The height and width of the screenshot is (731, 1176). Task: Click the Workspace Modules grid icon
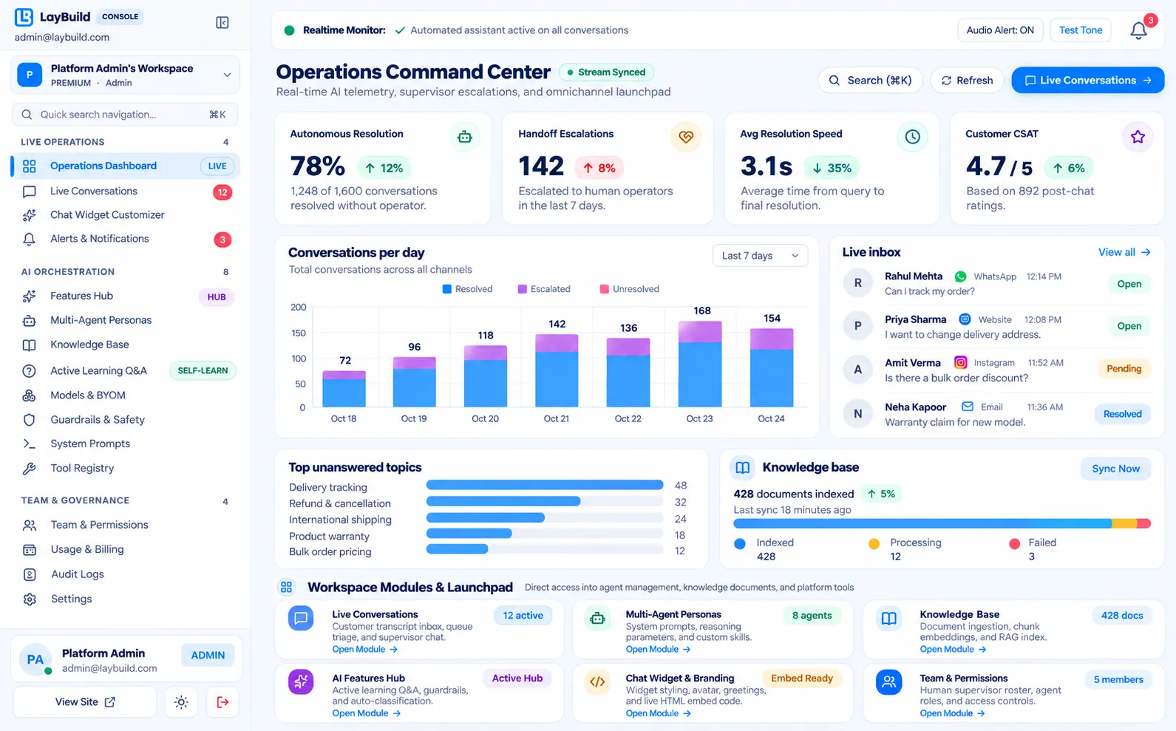(x=286, y=588)
